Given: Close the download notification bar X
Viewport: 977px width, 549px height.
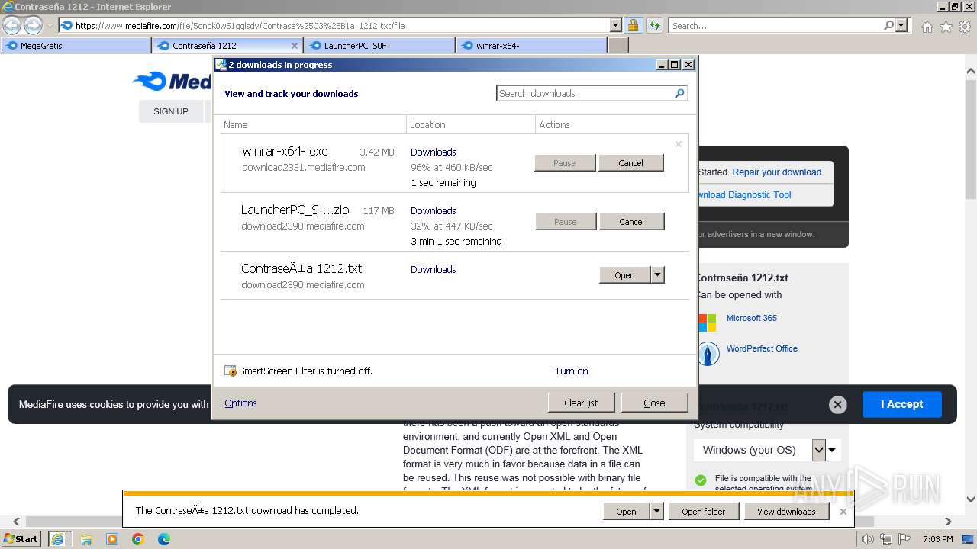Looking at the screenshot, I should (x=843, y=512).
